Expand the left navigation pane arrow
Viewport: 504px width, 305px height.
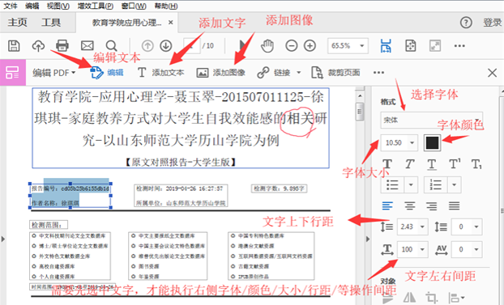tap(3, 239)
